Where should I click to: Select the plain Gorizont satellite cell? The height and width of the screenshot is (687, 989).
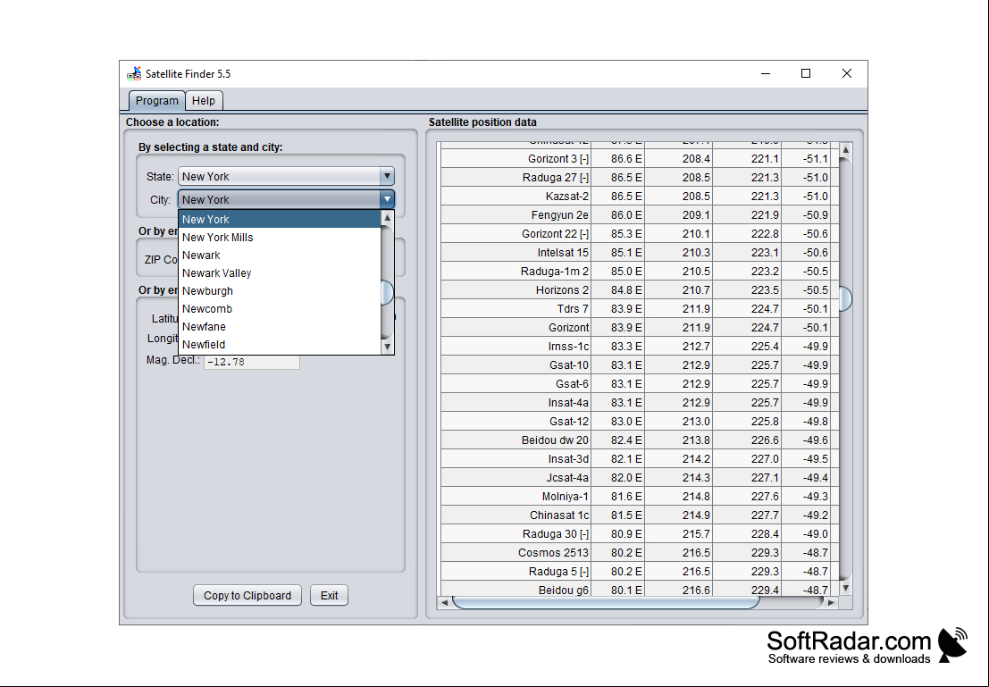coord(516,328)
